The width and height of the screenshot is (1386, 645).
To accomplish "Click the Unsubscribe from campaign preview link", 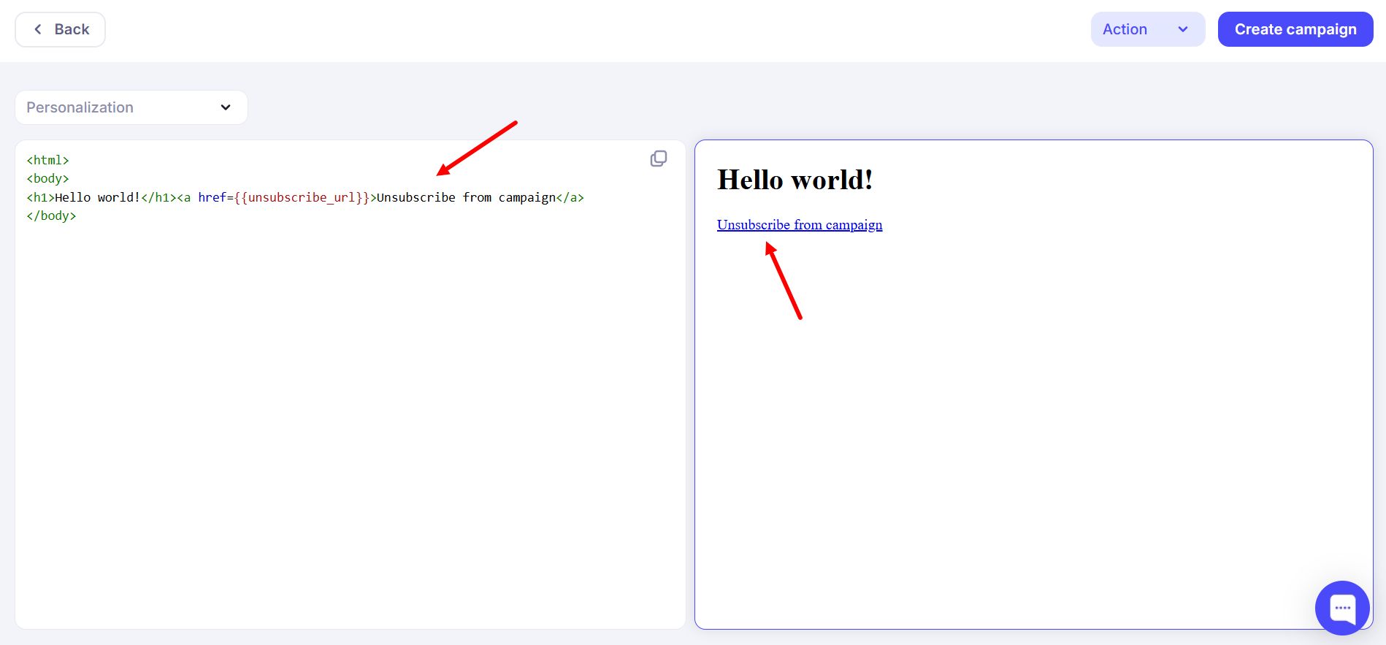I will (799, 225).
